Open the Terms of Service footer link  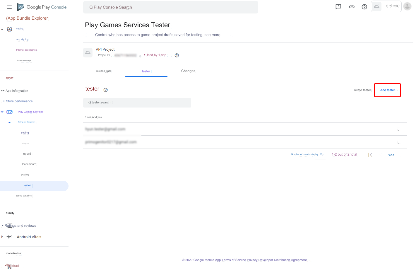[x=234, y=260]
